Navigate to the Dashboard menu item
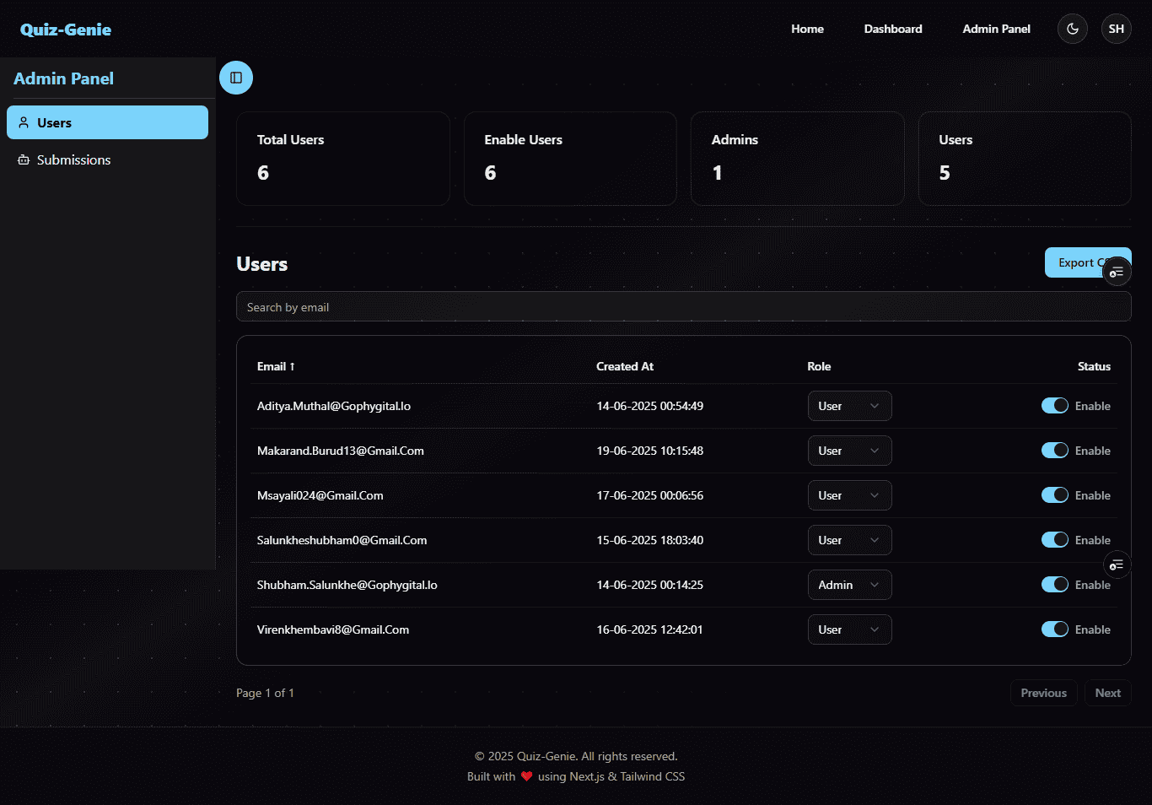Viewport: 1152px width, 805px height. click(x=893, y=28)
